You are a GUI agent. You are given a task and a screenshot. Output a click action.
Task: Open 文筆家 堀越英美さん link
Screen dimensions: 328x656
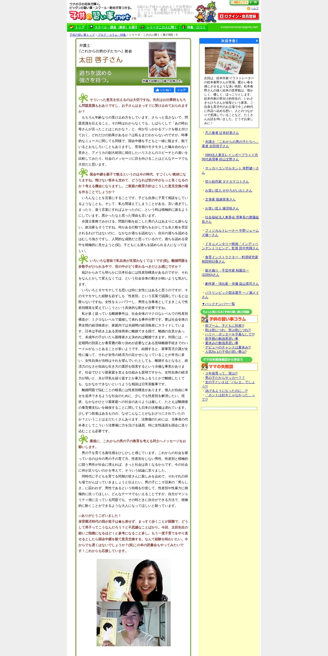(x=220, y=200)
